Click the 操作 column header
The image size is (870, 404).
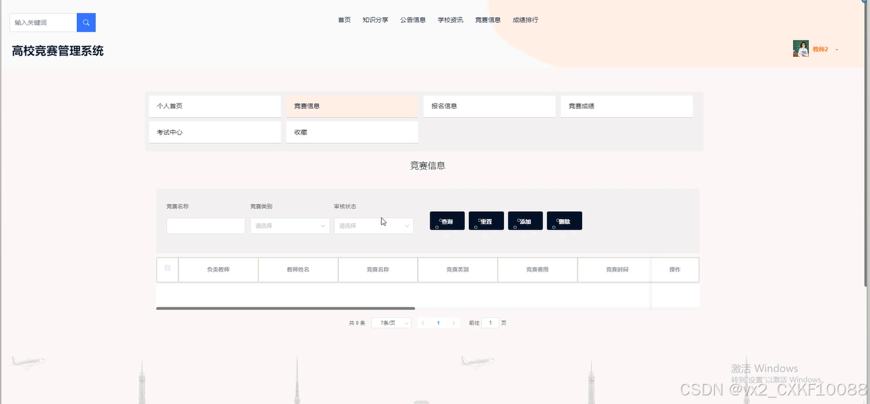[675, 270]
